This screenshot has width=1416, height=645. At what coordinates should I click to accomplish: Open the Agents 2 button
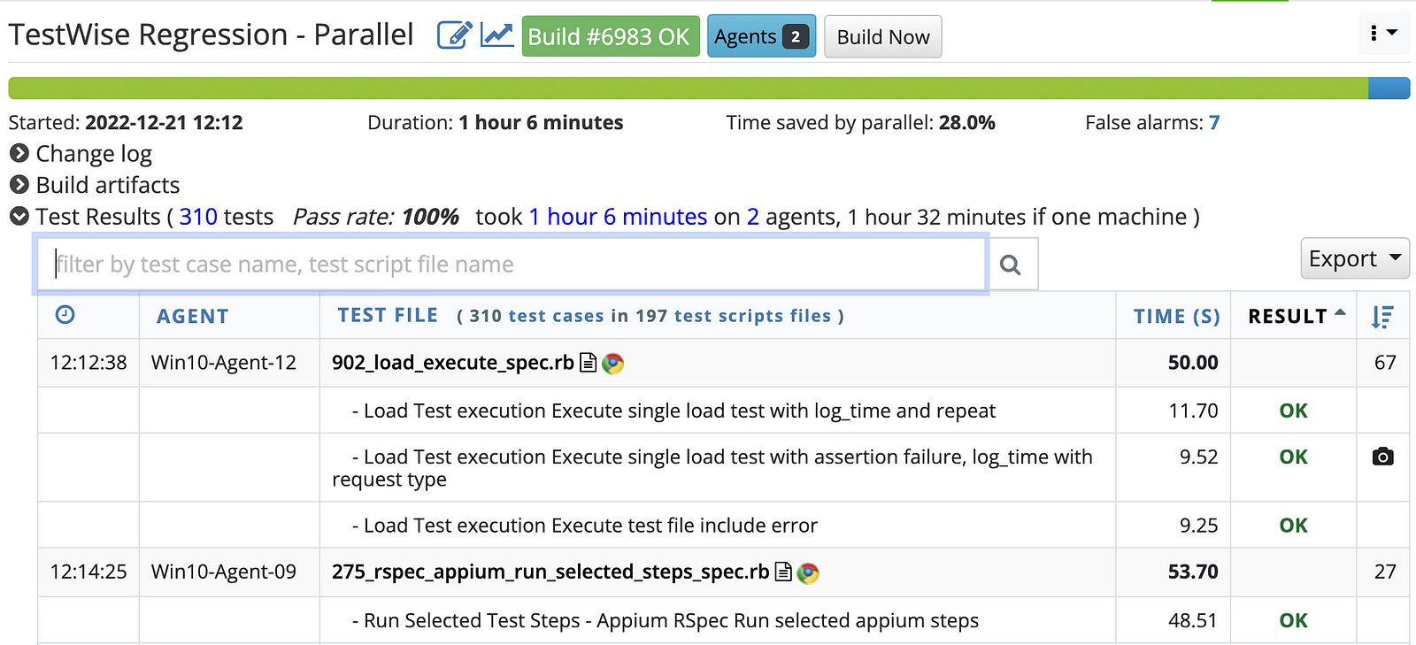pyautogui.click(x=761, y=36)
